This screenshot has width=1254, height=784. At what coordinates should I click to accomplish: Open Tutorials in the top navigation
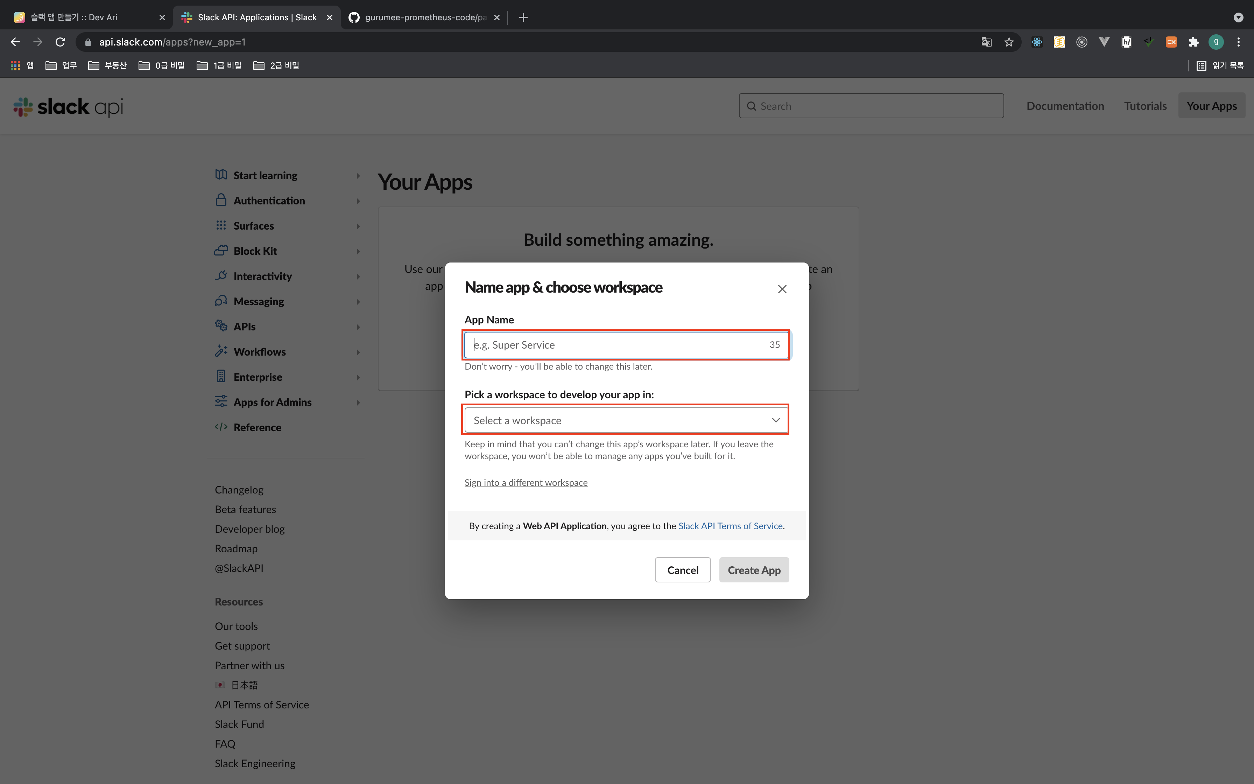click(x=1145, y=106)
